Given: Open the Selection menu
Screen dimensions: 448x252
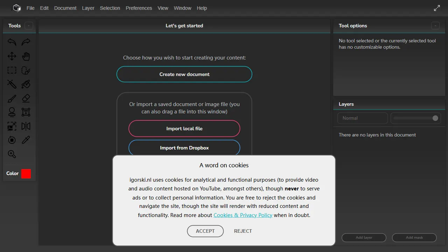Looking at the screenshot, I should [x=110, y=8].
